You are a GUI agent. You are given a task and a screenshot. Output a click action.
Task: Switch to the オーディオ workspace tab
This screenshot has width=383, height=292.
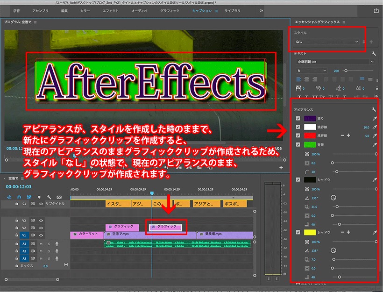point(139,11)
